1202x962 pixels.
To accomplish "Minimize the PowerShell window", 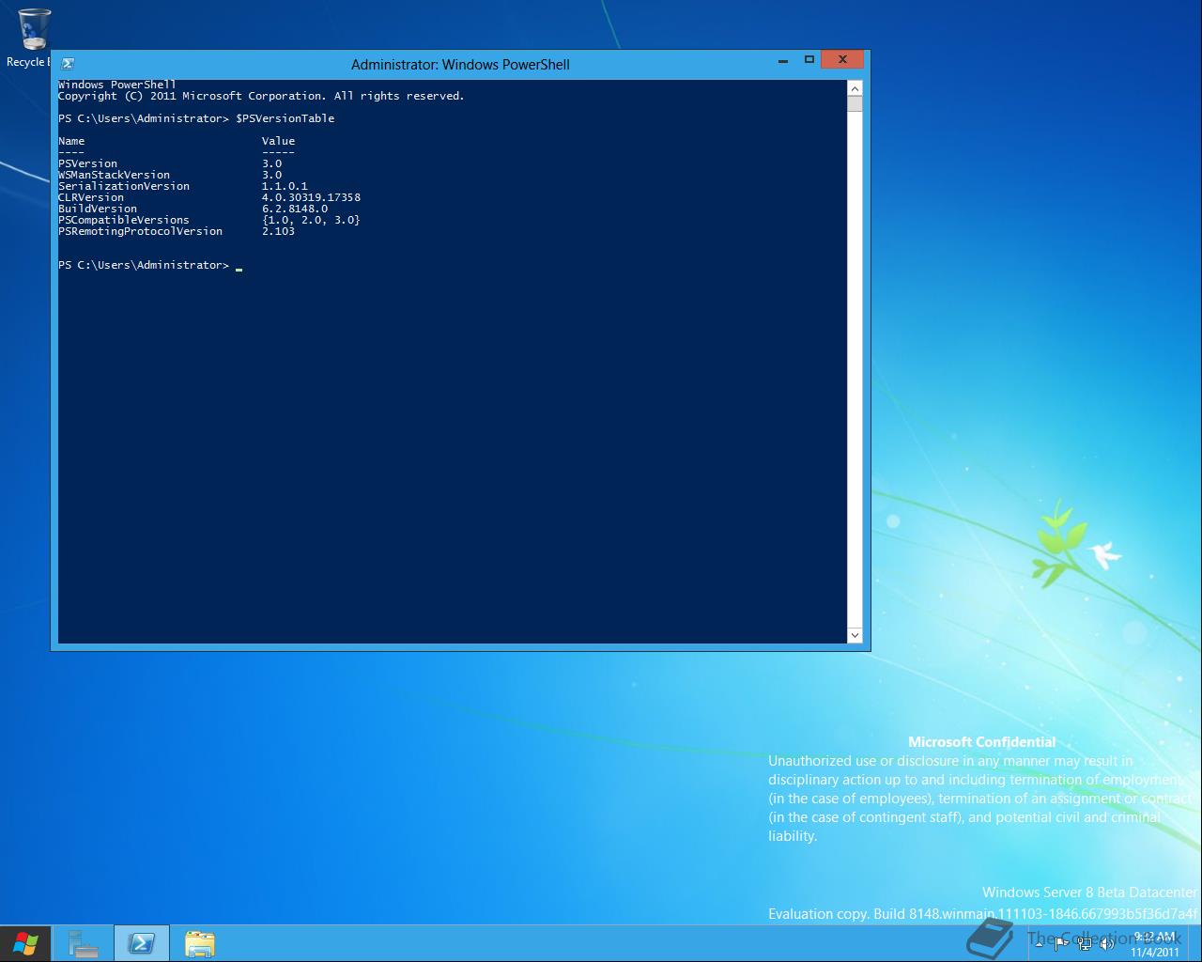I will click(x=782, y=60).
